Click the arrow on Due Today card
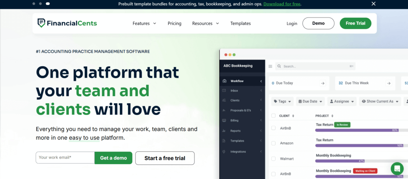Screen dimensions: 408x179 [x=323, y=83]
